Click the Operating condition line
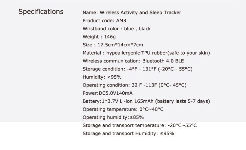 (134, 85)
